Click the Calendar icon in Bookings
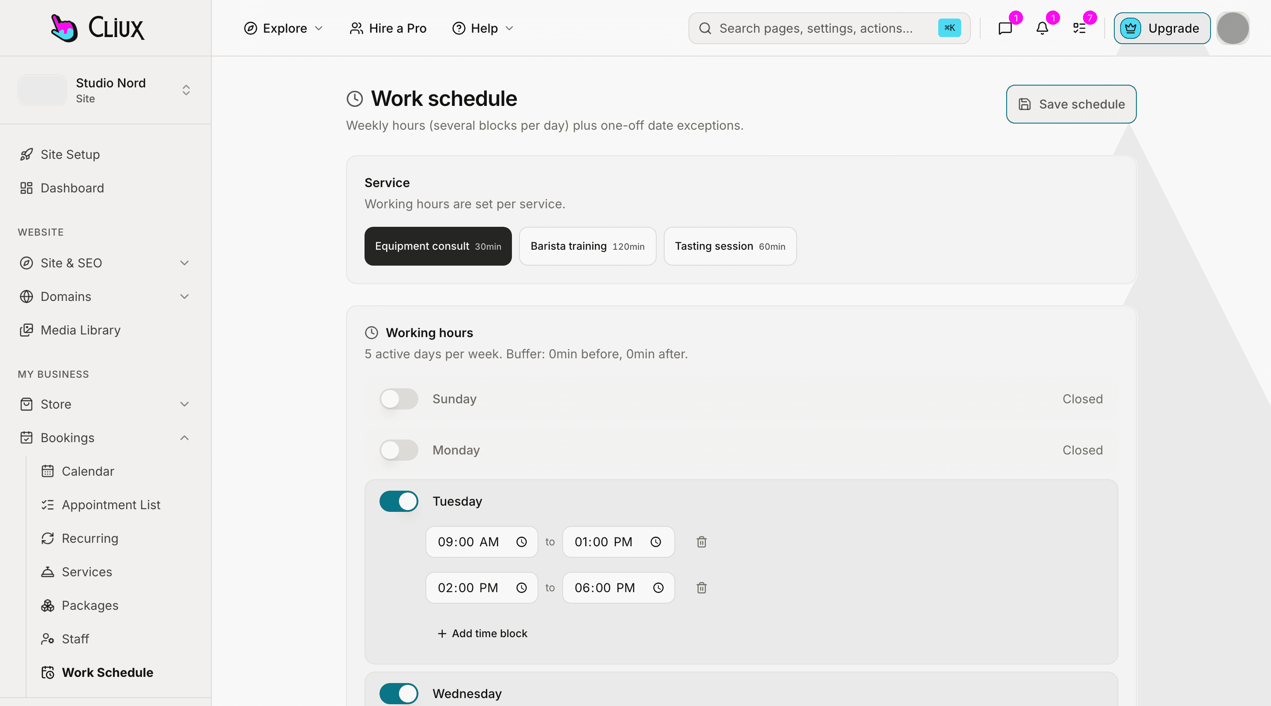Image resolution: width=1271 pixels, height=706 pixels. [48, 471]
